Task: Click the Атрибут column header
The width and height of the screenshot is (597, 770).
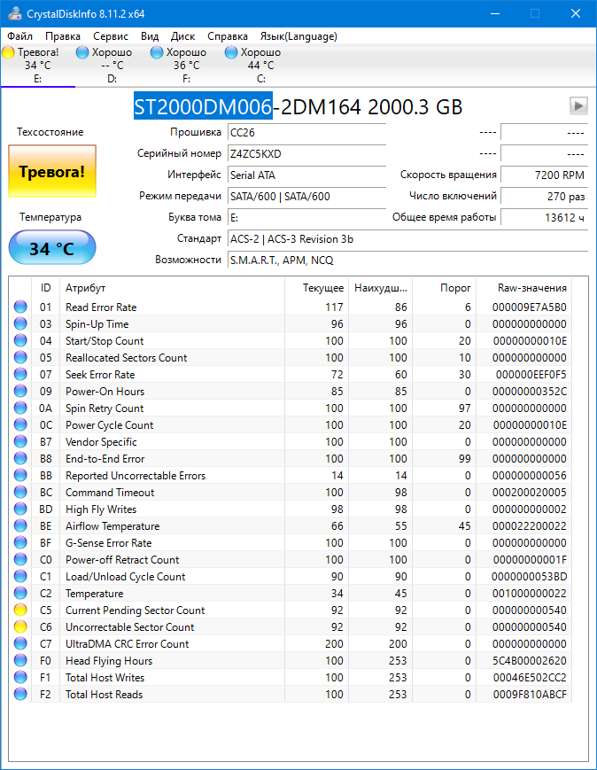Action: (x=172, y=288)
